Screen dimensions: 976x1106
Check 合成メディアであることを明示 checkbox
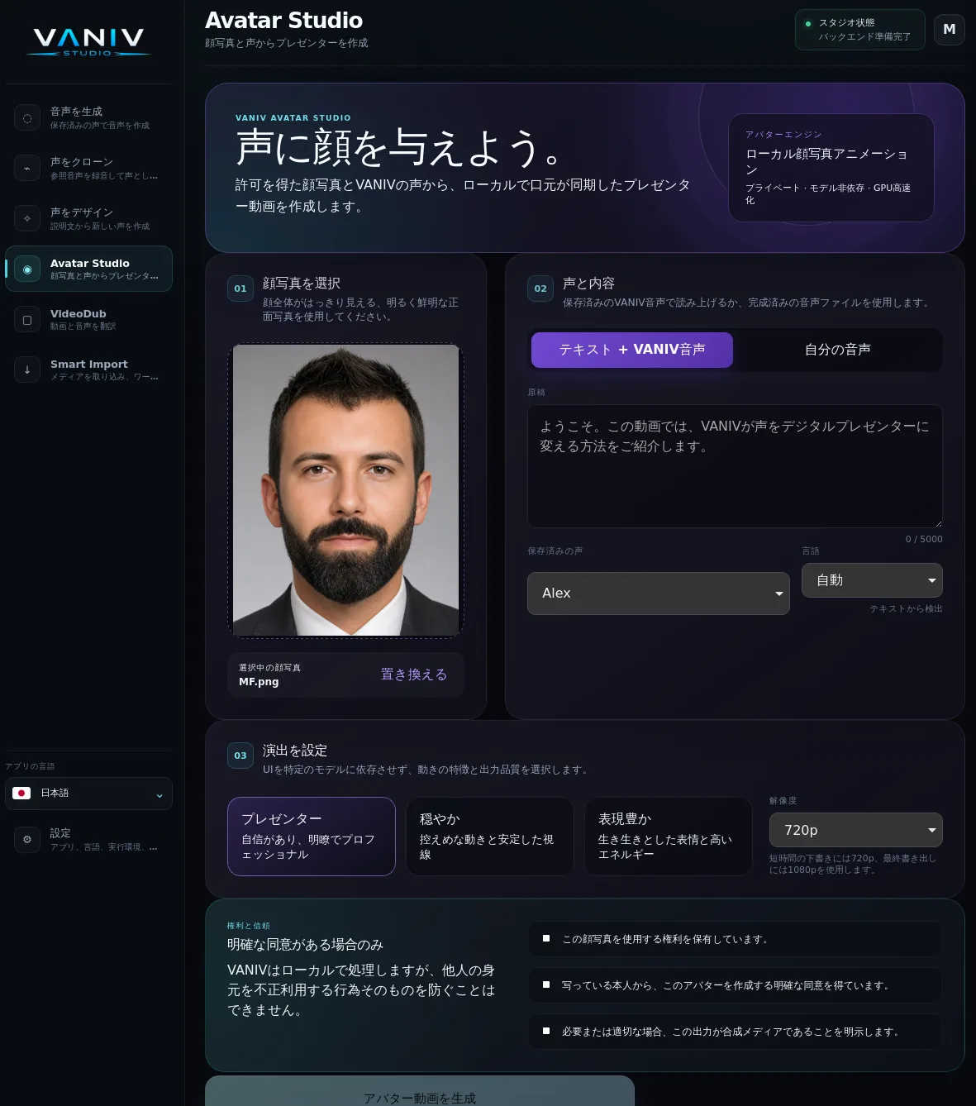point(546,1031)
